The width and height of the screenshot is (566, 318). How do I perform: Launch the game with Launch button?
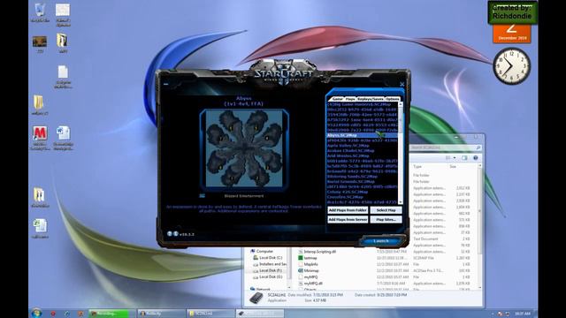click(381, 241)
